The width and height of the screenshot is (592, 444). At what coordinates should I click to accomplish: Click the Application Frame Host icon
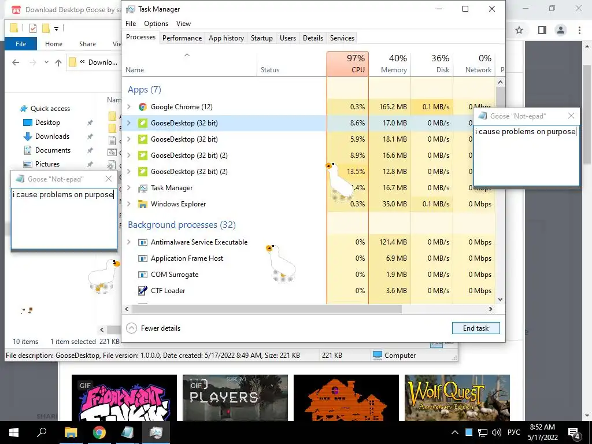[142, 258]
